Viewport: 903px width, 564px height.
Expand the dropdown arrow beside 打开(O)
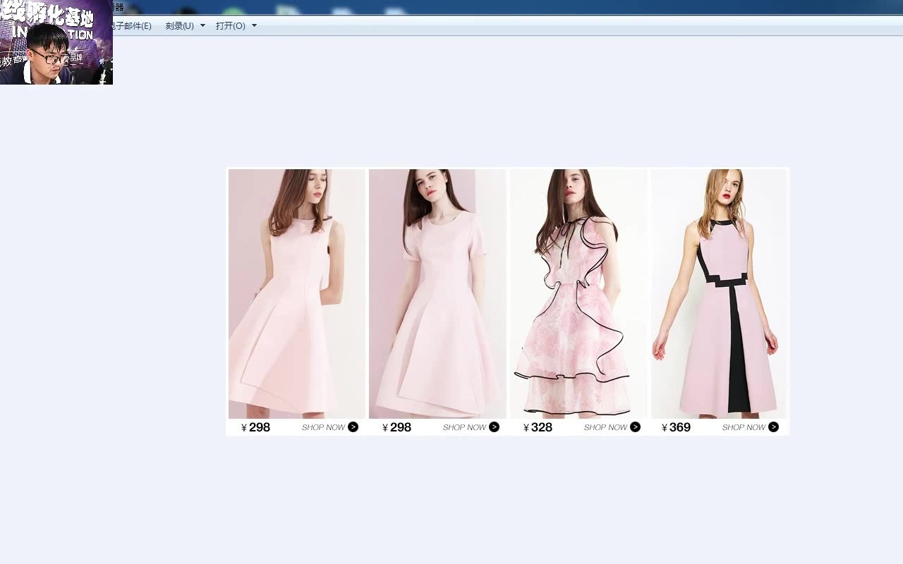[254, 25]
